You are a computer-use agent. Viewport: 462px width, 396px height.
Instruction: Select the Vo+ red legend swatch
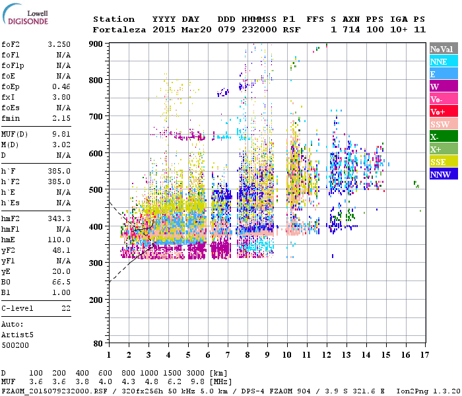coord(444,112)
